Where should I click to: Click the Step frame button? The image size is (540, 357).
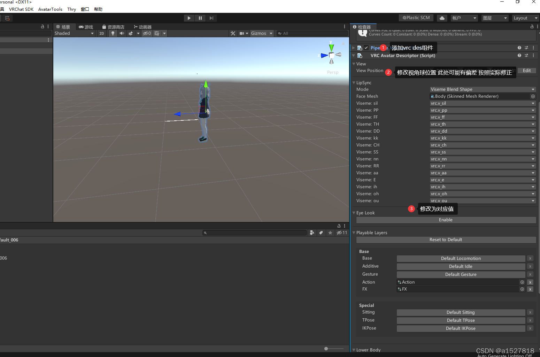(x=211, y=18)
